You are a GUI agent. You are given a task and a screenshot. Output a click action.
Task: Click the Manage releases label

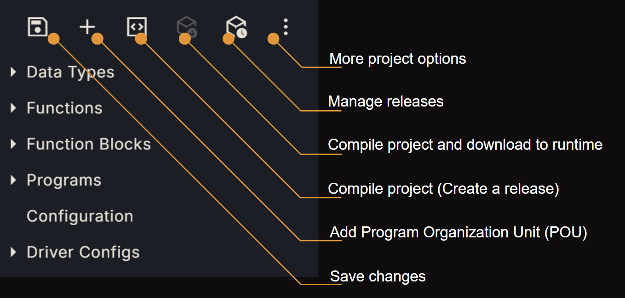point(386,101)
